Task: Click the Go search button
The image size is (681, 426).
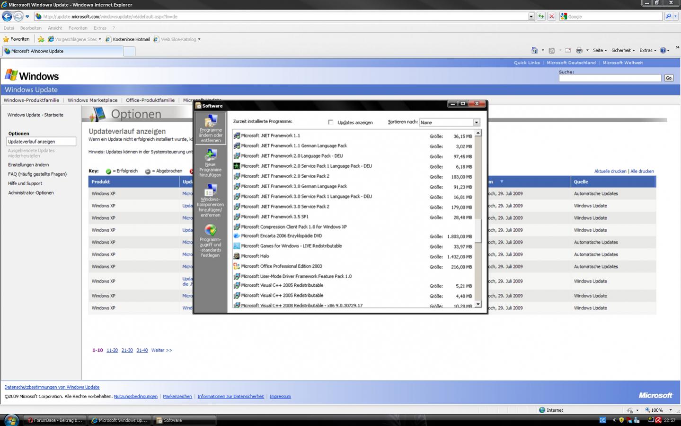Action: pos(669,78)
